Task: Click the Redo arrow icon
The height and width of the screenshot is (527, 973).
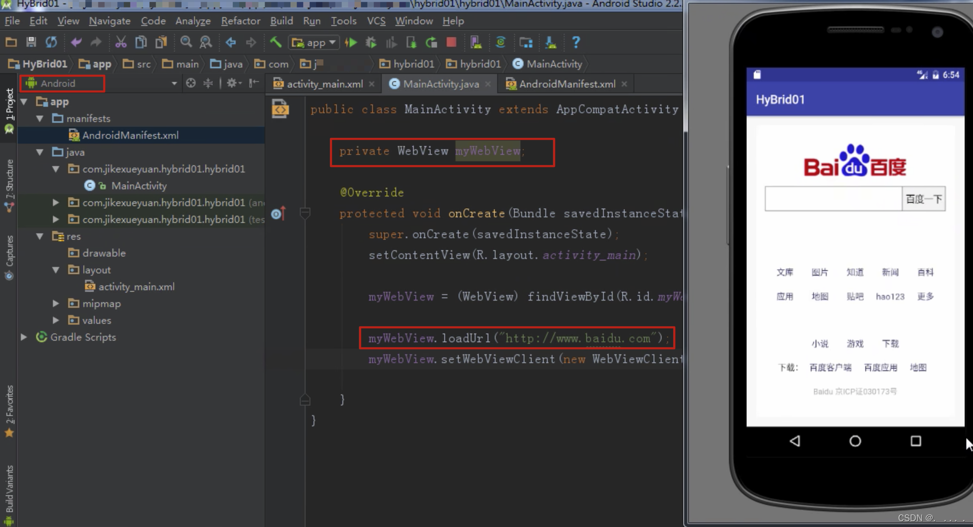Action: (x=96, y=42)
